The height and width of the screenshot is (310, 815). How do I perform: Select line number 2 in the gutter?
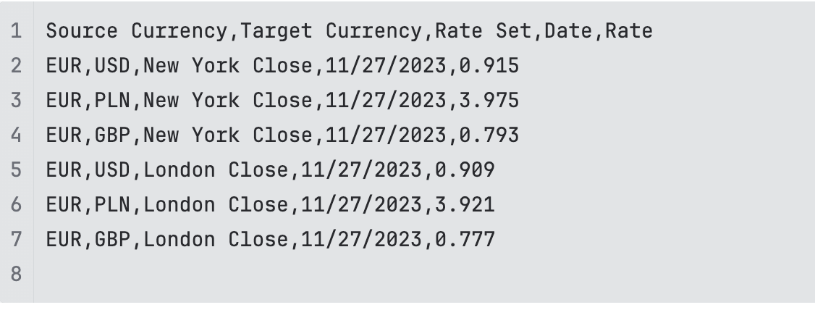tap(16, 66)
